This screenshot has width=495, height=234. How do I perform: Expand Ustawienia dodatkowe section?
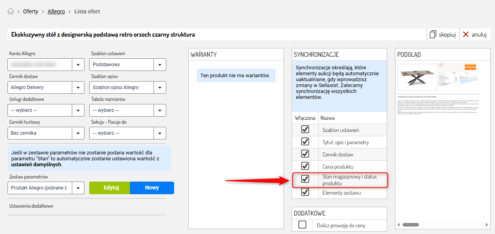coord(31,206)
